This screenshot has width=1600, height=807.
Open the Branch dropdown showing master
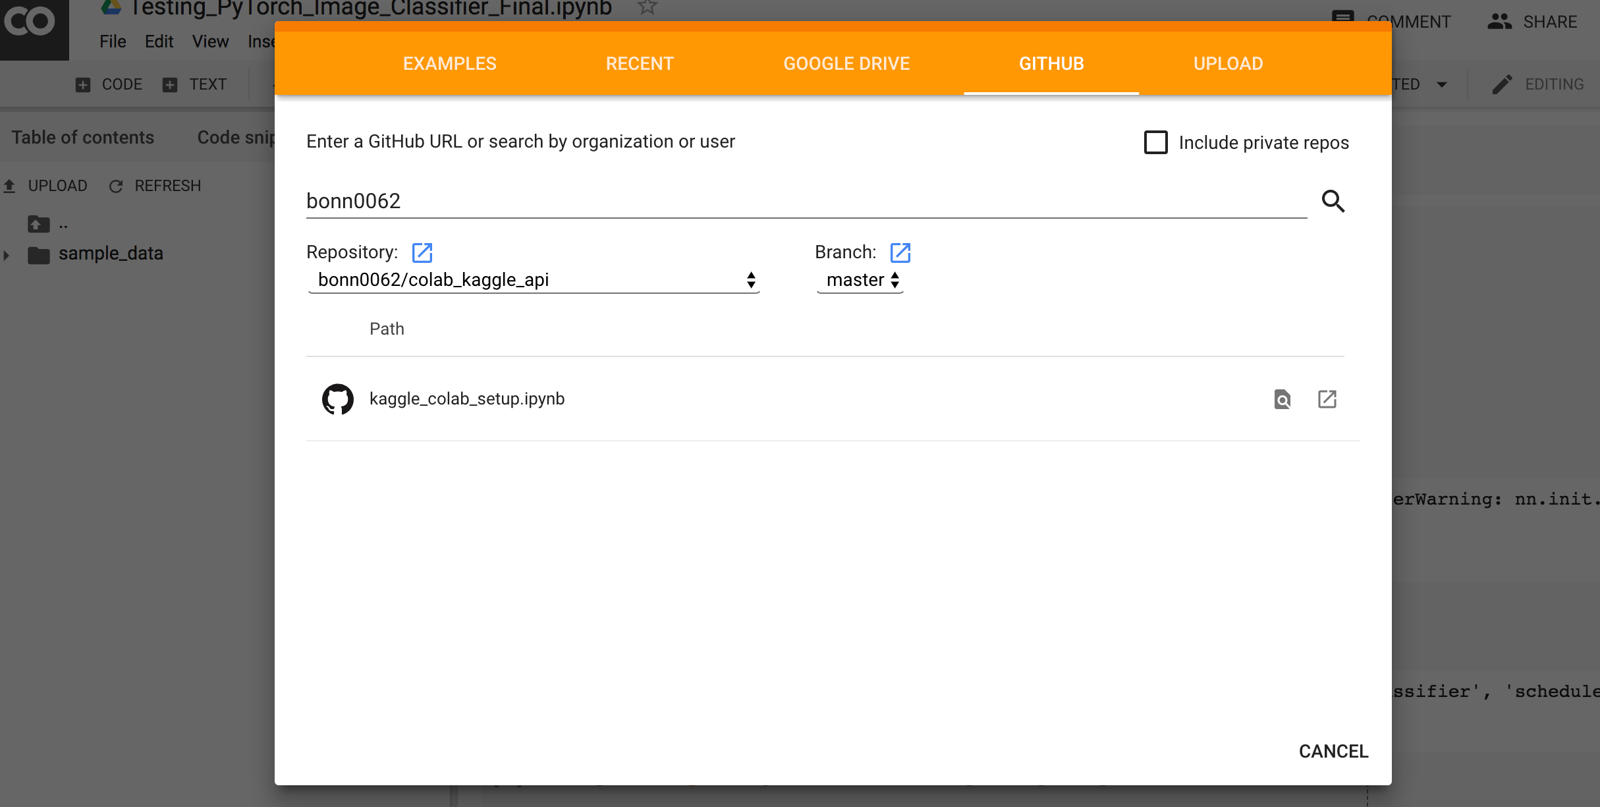(860, 280)
